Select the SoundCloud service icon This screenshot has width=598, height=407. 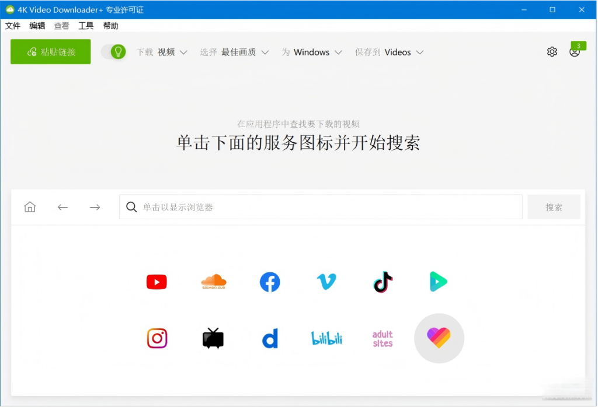[213, 282]
